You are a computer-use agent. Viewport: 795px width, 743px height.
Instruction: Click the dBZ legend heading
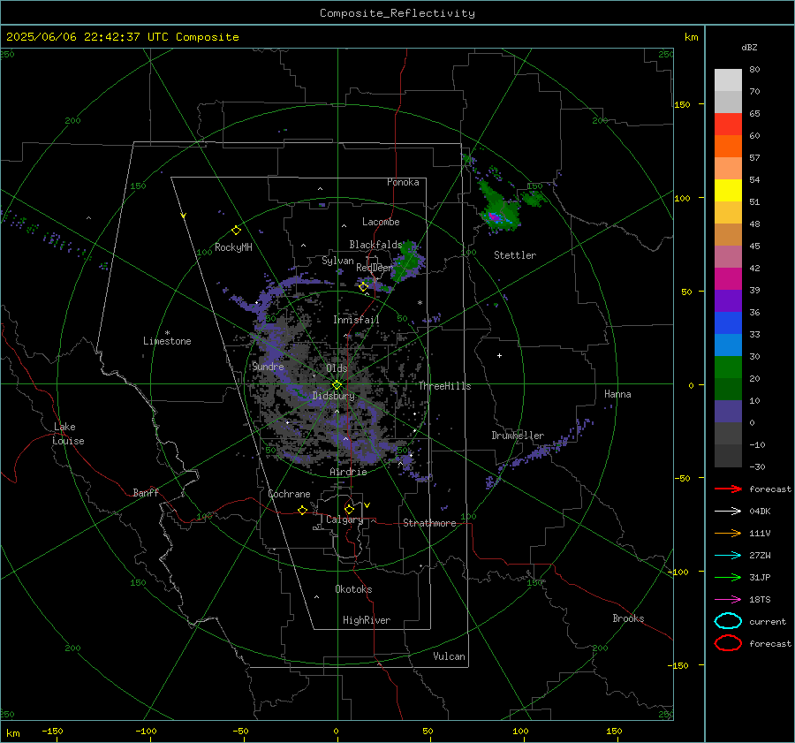click(749, 48)
